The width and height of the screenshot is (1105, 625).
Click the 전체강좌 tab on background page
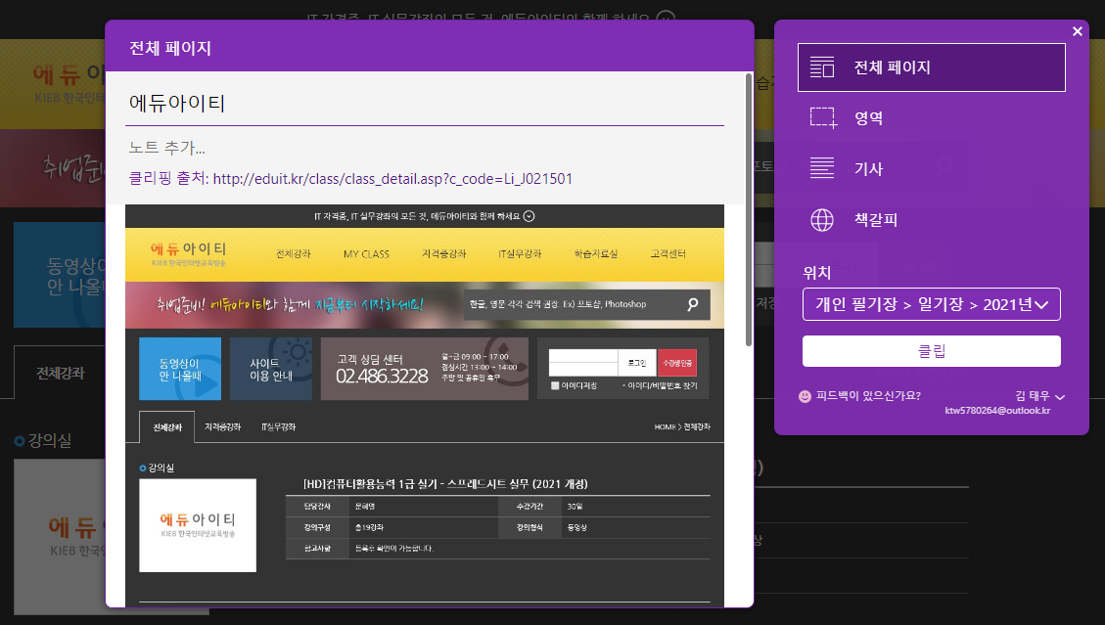pos(61,374)
